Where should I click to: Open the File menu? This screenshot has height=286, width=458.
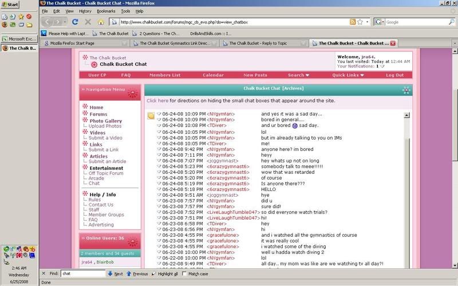(45, 11)
